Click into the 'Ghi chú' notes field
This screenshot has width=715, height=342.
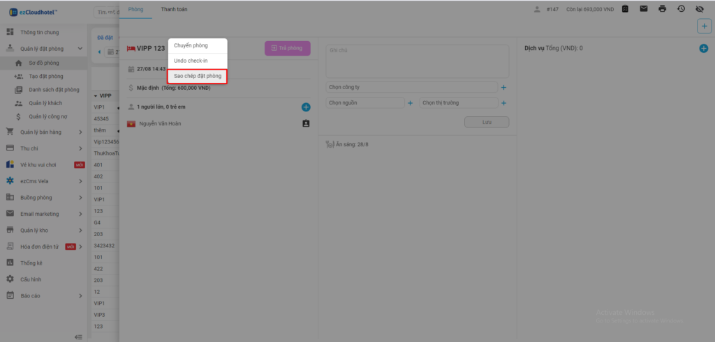(417, 59)
